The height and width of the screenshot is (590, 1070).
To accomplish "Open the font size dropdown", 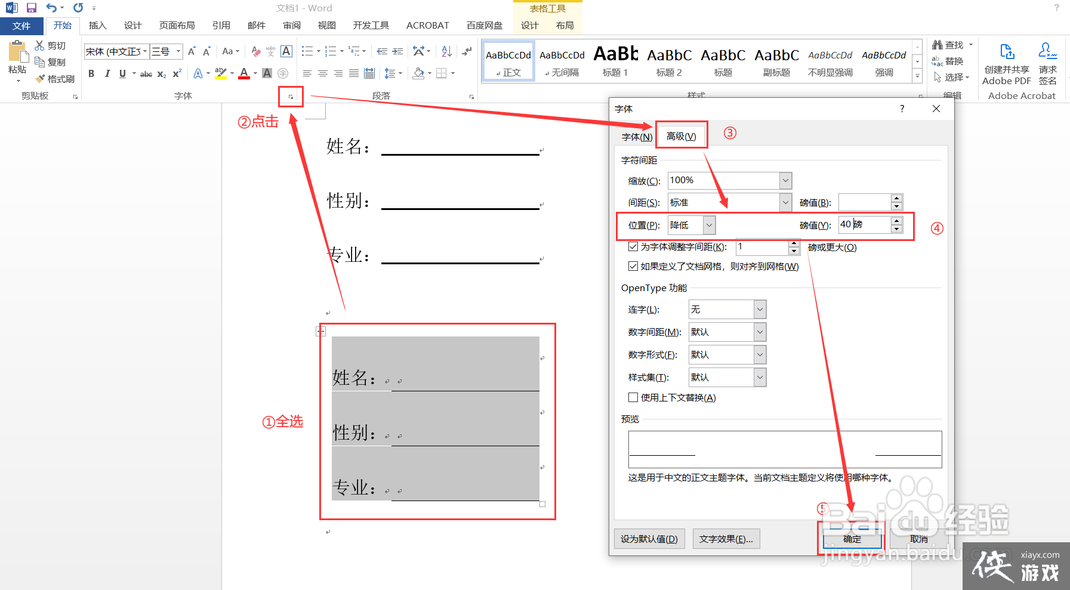I will pyautogui.click(x=178, y=51).
